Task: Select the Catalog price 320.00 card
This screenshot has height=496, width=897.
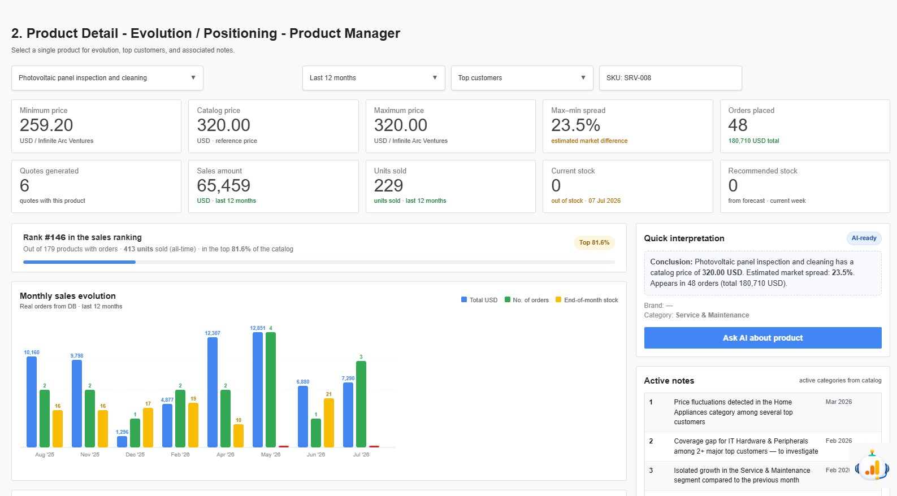Action: tap(274, 126)
